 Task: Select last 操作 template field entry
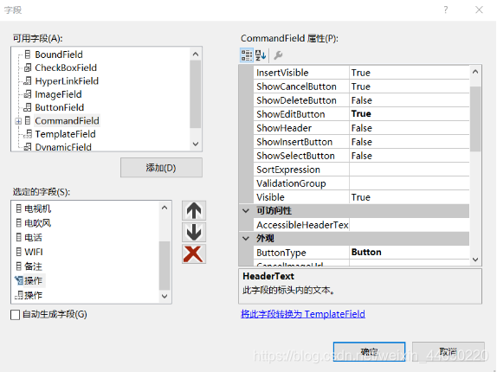click(x=33, y=295)
